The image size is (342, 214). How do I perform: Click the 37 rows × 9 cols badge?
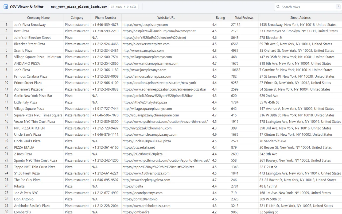pos(124,7)
